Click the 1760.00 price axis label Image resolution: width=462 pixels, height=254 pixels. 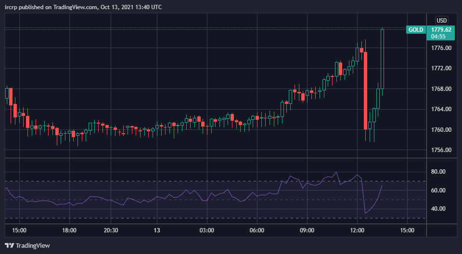point(441,130)
